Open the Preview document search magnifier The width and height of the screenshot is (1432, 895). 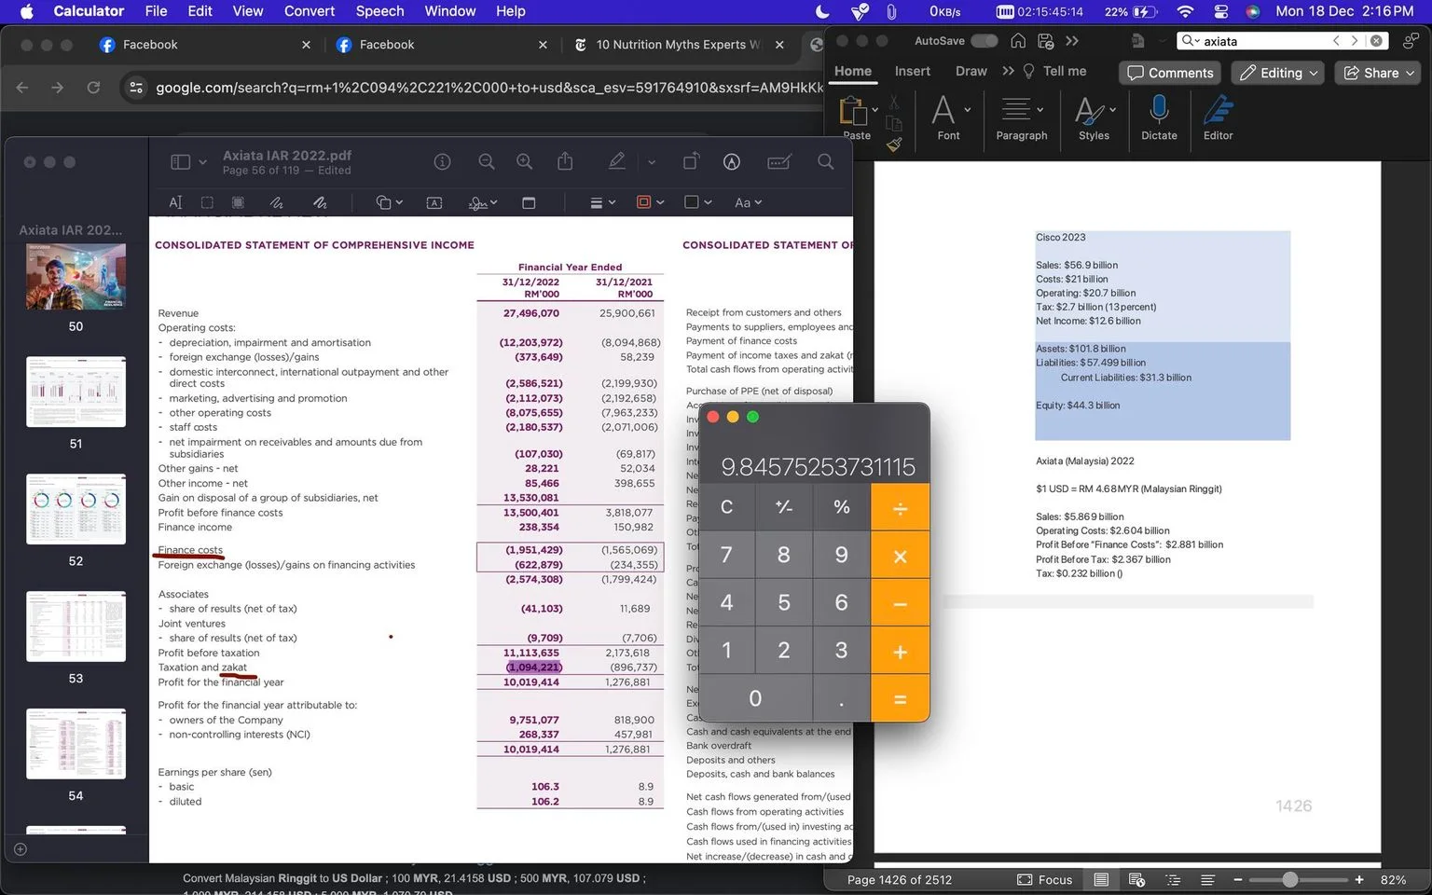[826, 162]
